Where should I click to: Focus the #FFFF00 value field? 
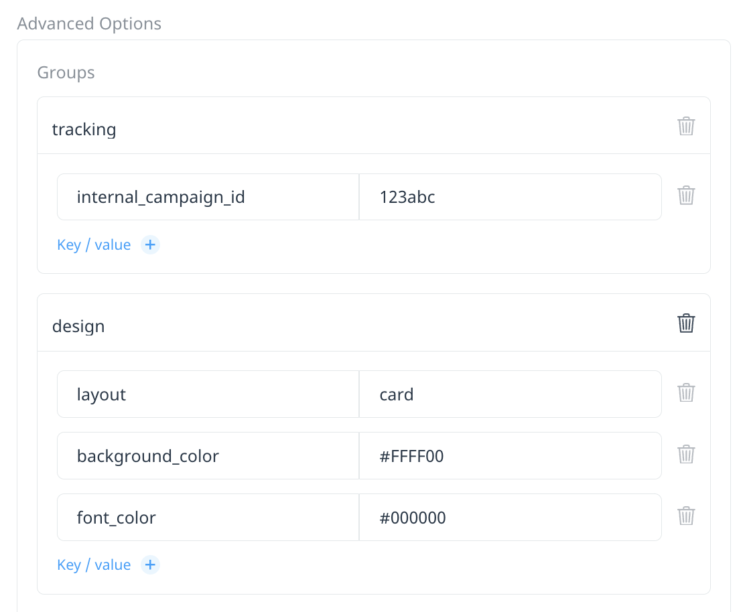[511, 456]
